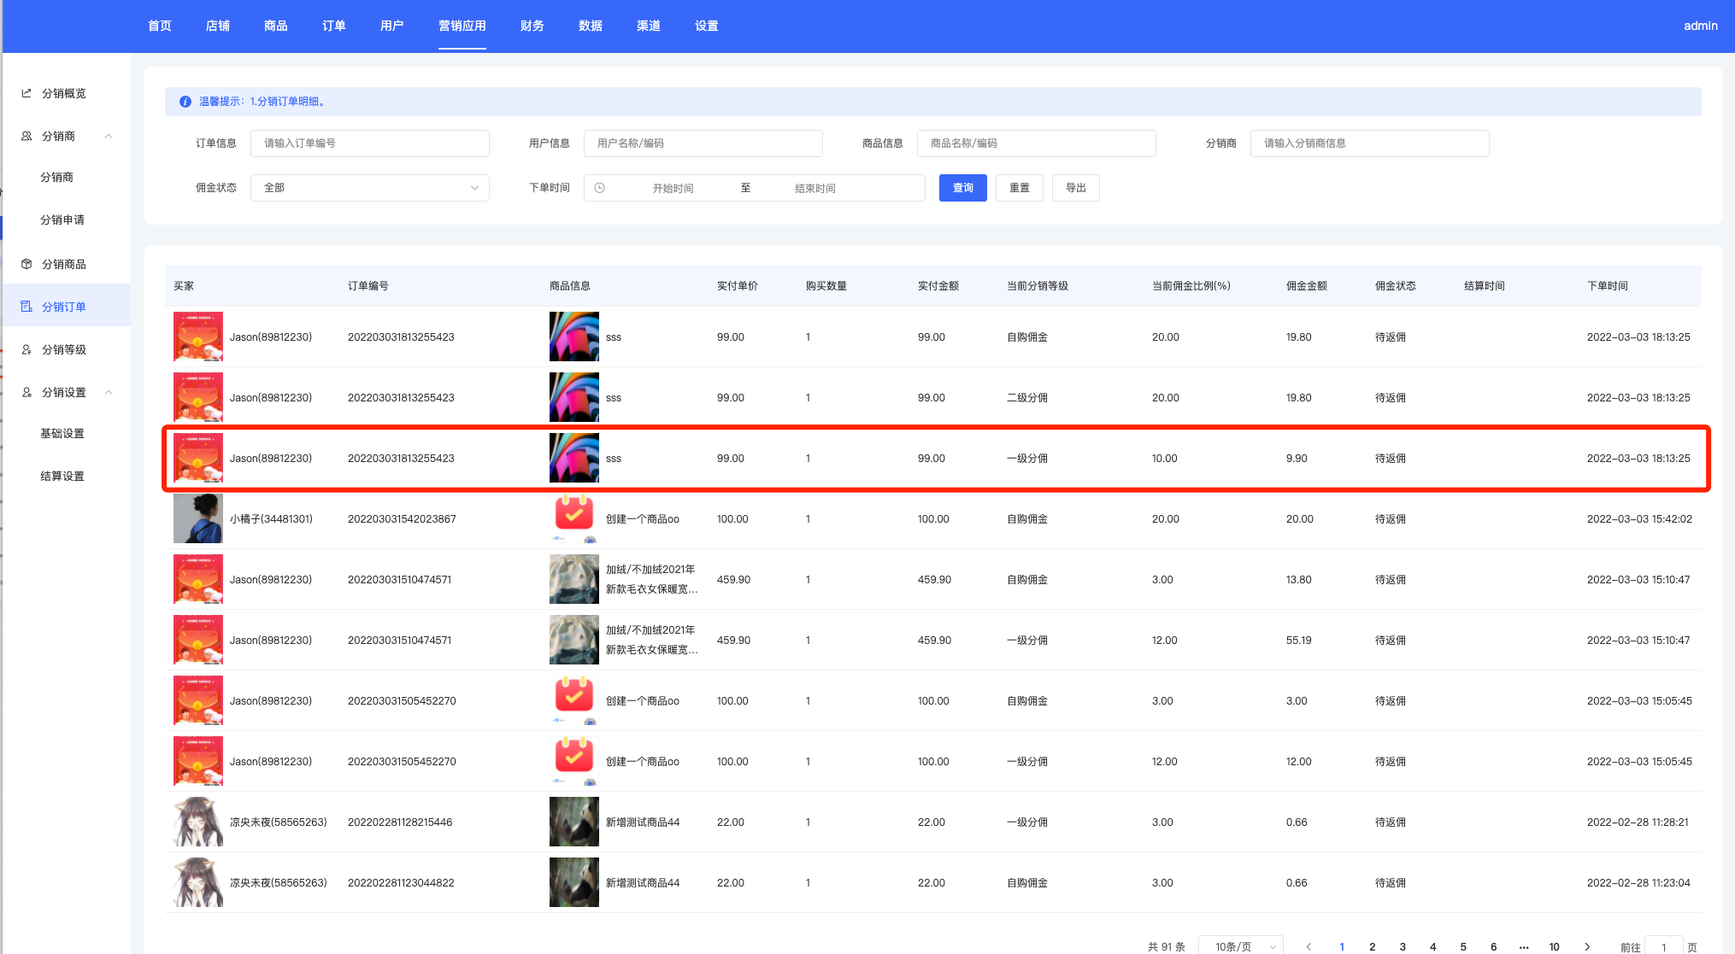This screenshot has width=1735, height=954.
Task: Click the 小橘子 buyer avatar thumbnail
Action: point(197,518)
